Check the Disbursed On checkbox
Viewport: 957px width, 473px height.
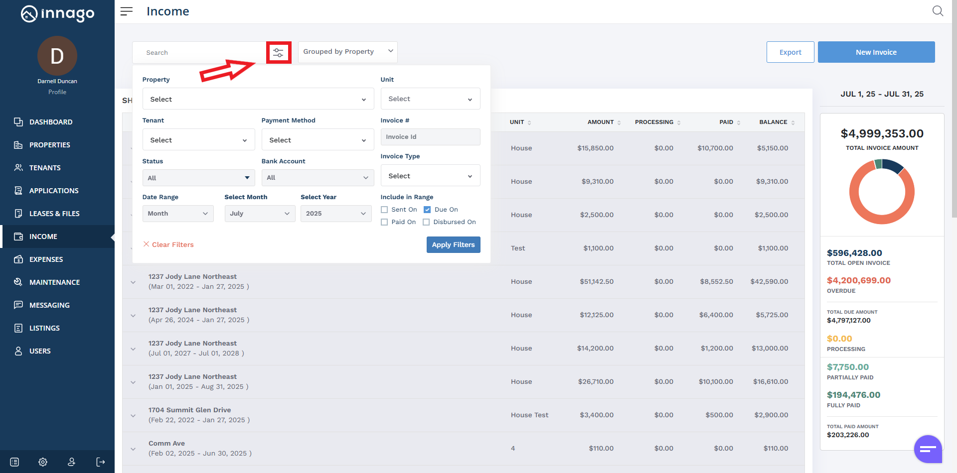(426, 222)
